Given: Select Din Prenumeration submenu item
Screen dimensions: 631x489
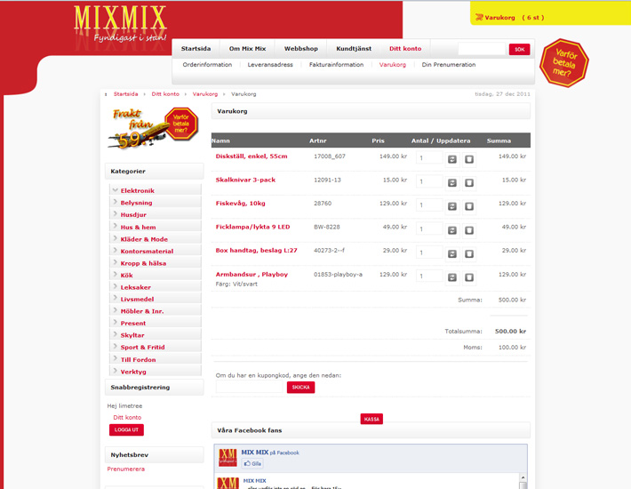Looking at the screenshot, I should point(448,64).
